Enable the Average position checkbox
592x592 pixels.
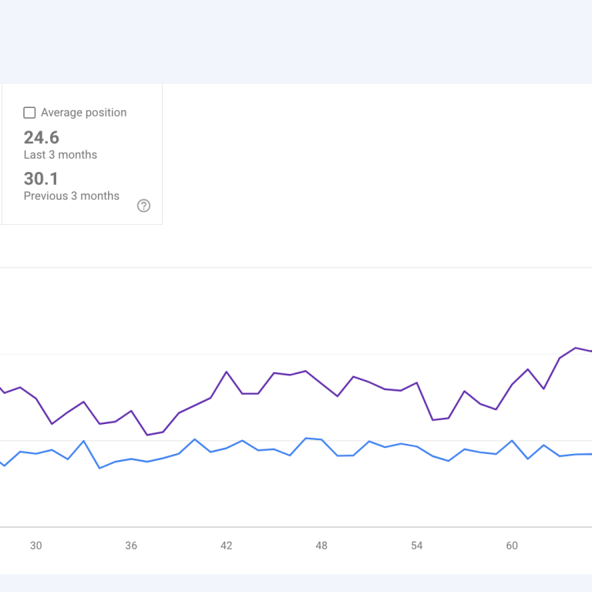point(29,113)
